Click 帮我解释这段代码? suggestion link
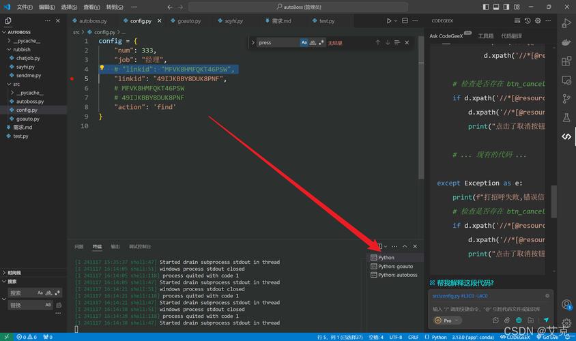The width and height of the screenshot is (576, 341). (x=464, y=283)
